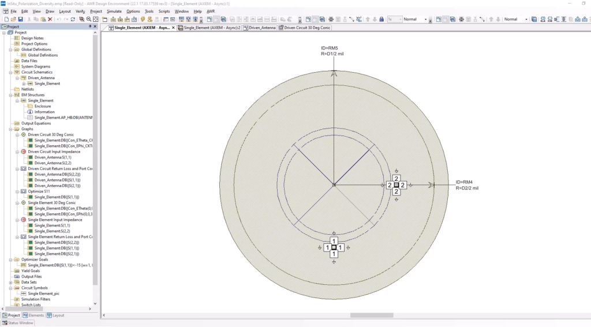Delete selection with red X icon
The width and height of the screenshot is (591, 327).
[x=50, y=19]
